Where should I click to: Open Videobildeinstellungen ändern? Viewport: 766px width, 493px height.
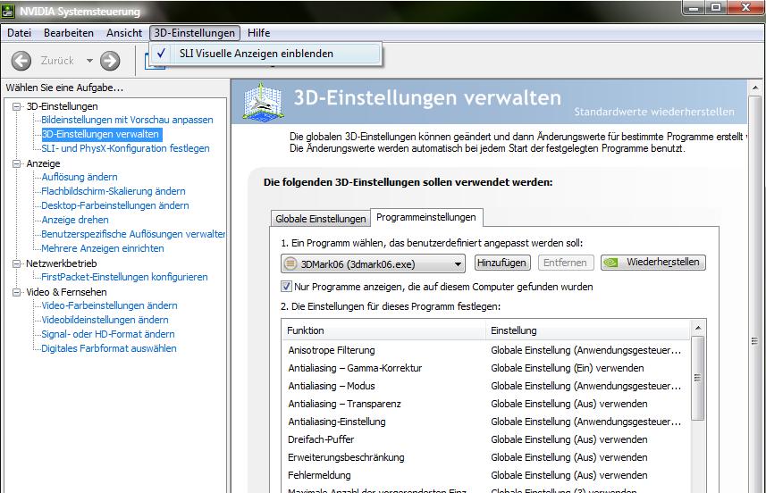[105, 320]
